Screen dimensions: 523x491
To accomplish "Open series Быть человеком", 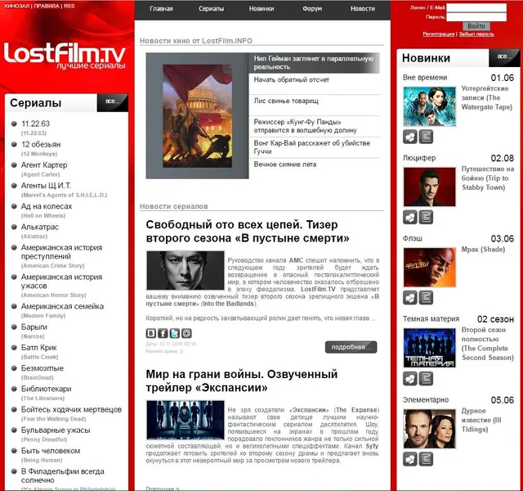I will click(51, 451).
